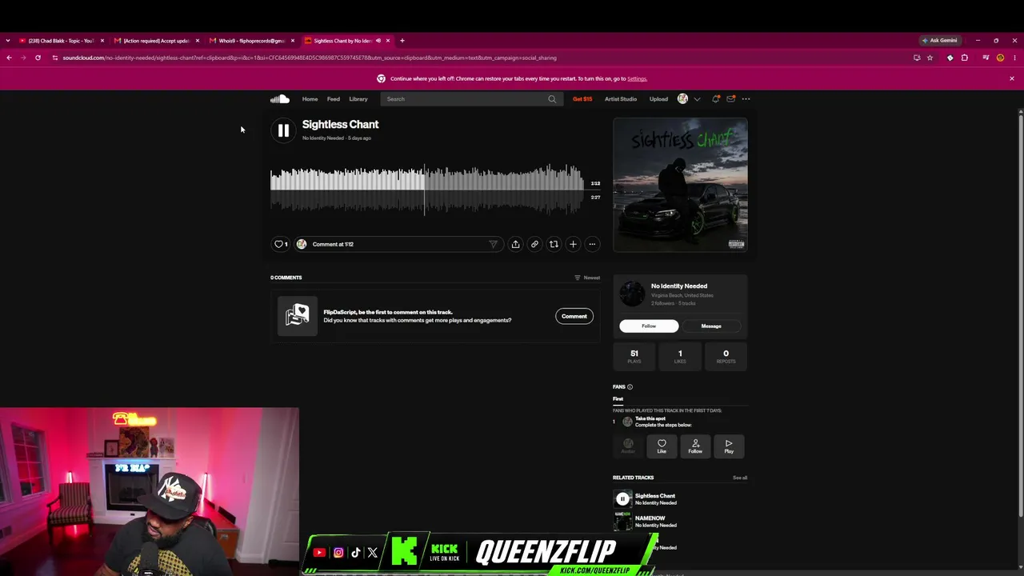Bookmark this page star icon

930,58
